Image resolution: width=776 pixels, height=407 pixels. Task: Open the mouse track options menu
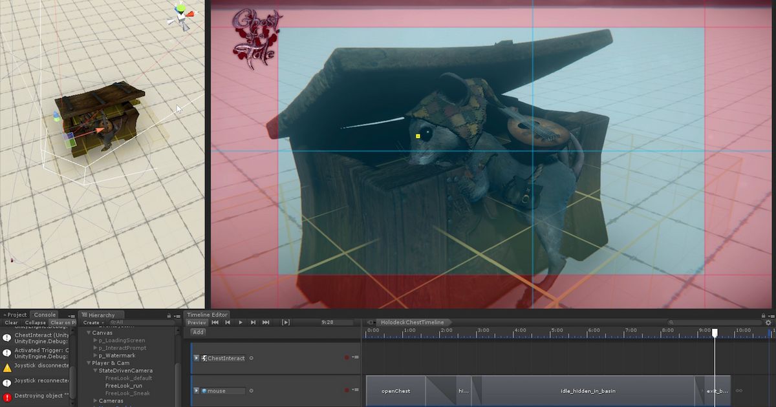355,390
